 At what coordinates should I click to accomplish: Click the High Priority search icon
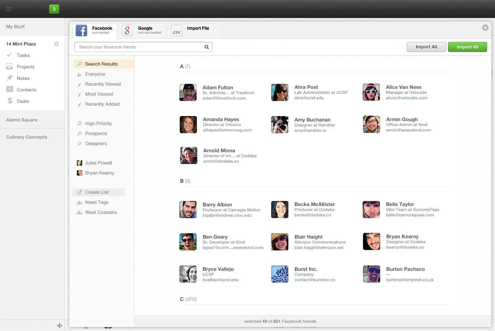click(80, 124)
